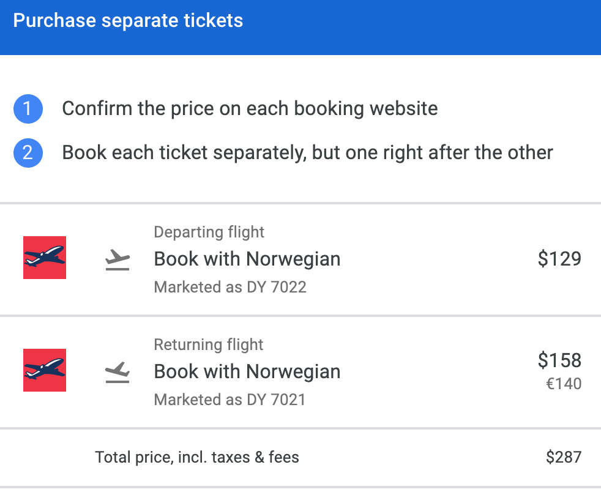Select returning flight Book with Norwegian
This screenshot has height=503, width=601.
[247, 371]
